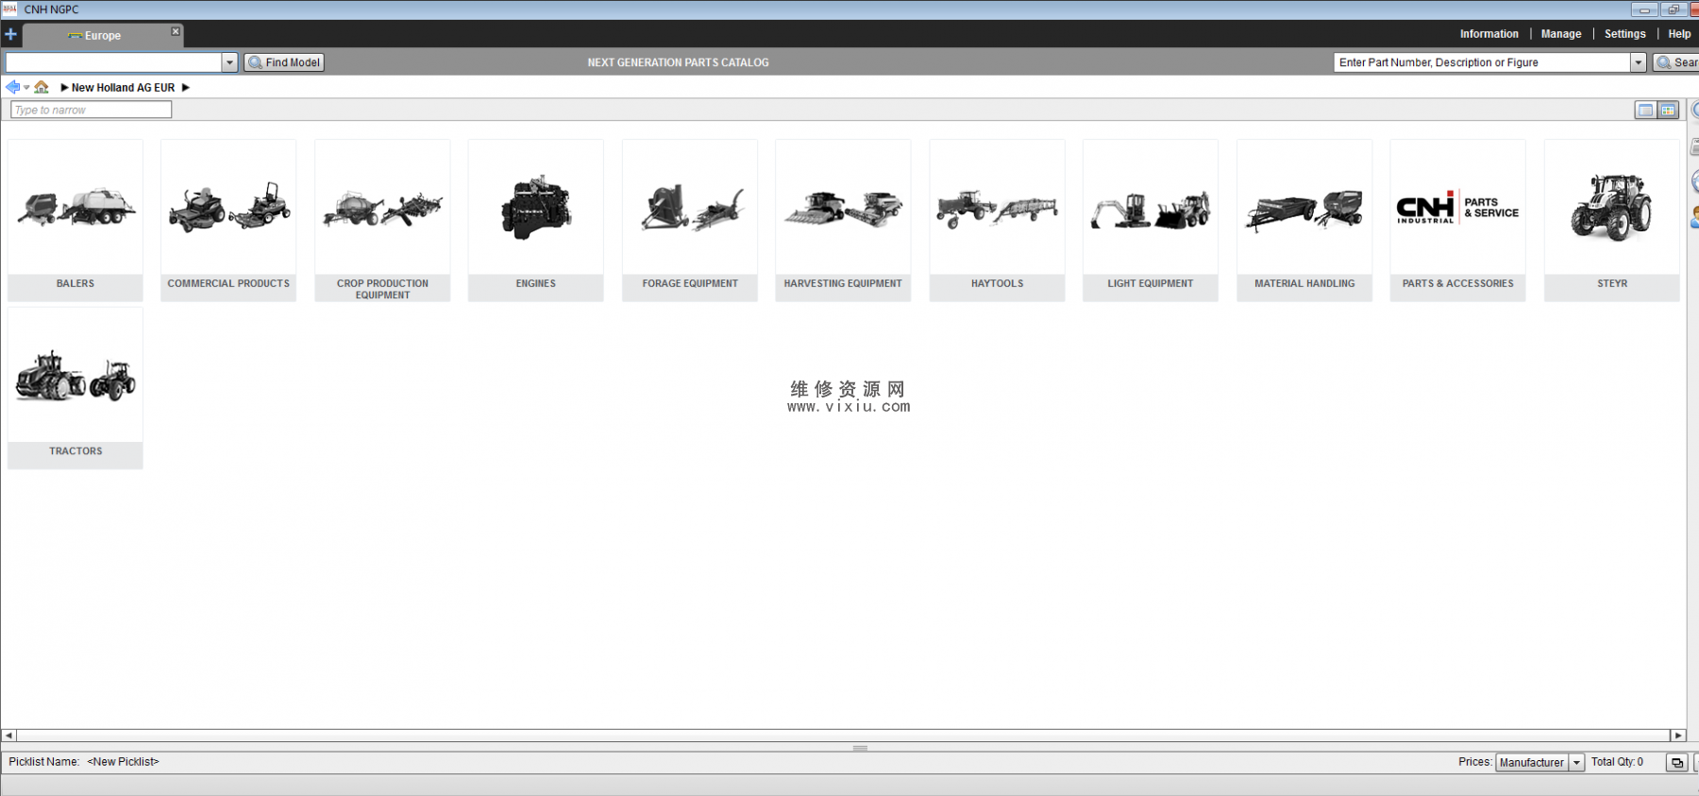Open the Manage menu

(x=1561, y=34)
